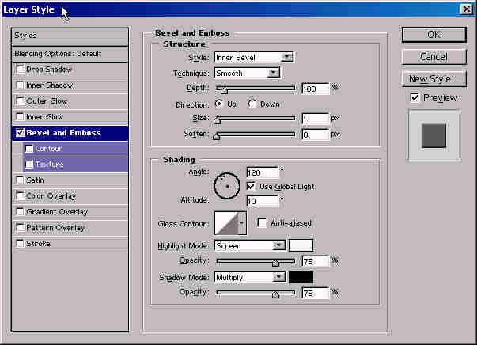Disable the Preview checkbox

click(x=415, y=97)
